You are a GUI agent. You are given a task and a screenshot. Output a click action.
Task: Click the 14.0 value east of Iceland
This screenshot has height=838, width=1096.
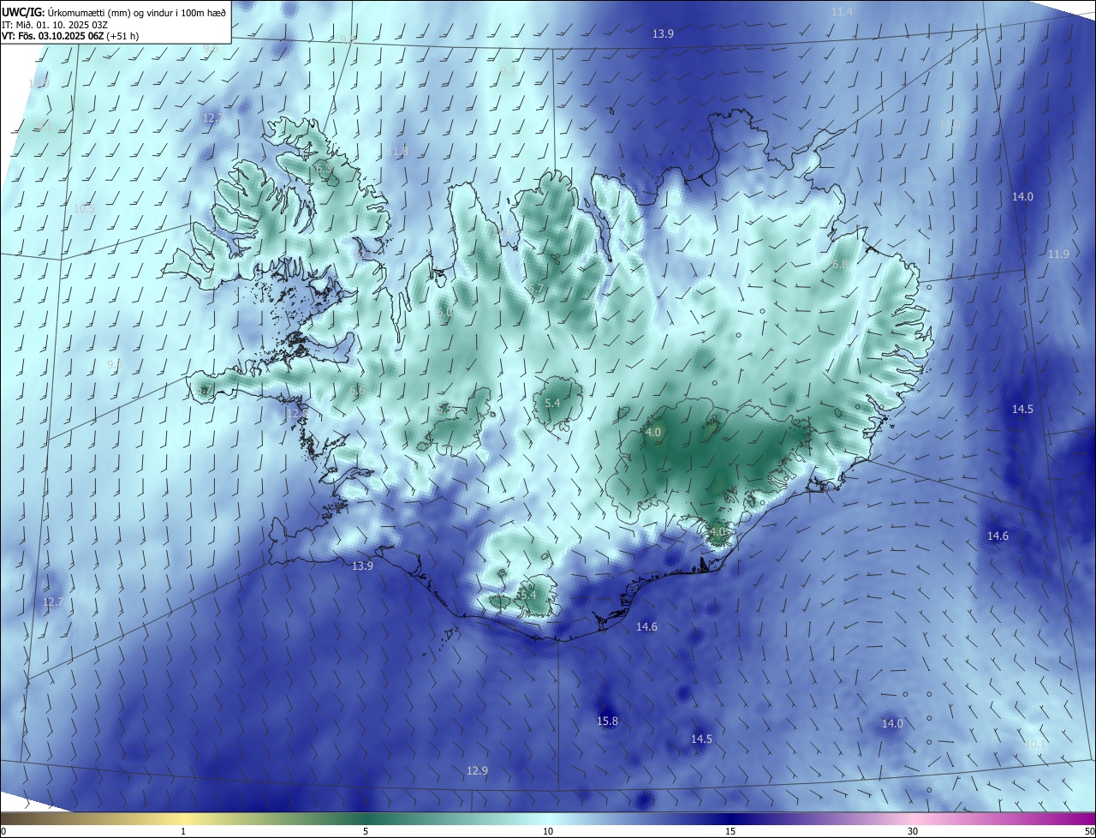1022,197
